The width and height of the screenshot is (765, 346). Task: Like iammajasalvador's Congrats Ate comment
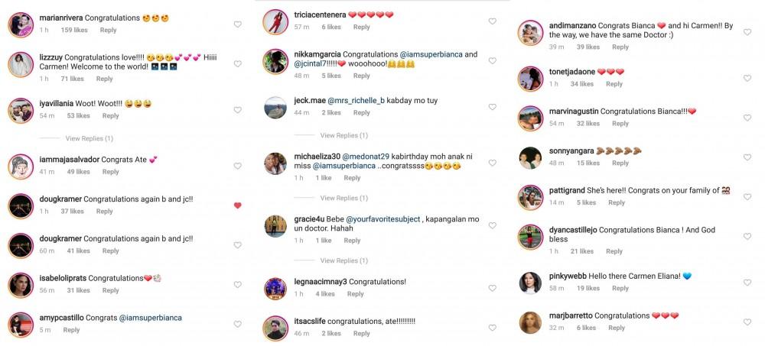point(238,167)
